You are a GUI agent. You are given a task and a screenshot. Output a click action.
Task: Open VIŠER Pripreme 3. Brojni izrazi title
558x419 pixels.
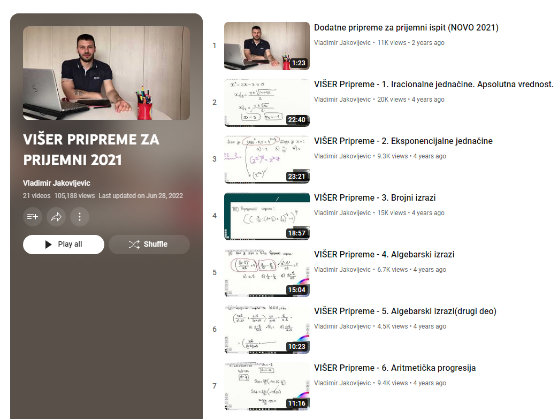click(x=374, y=197)
